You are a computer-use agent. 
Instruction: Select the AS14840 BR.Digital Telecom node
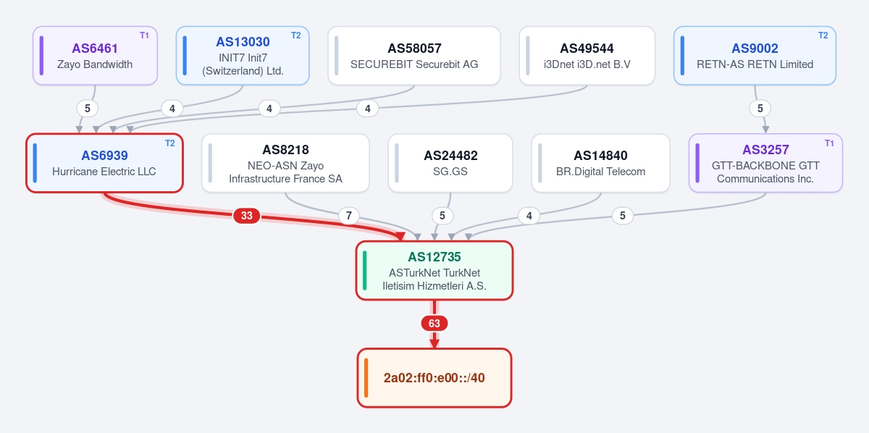point(600,163)
